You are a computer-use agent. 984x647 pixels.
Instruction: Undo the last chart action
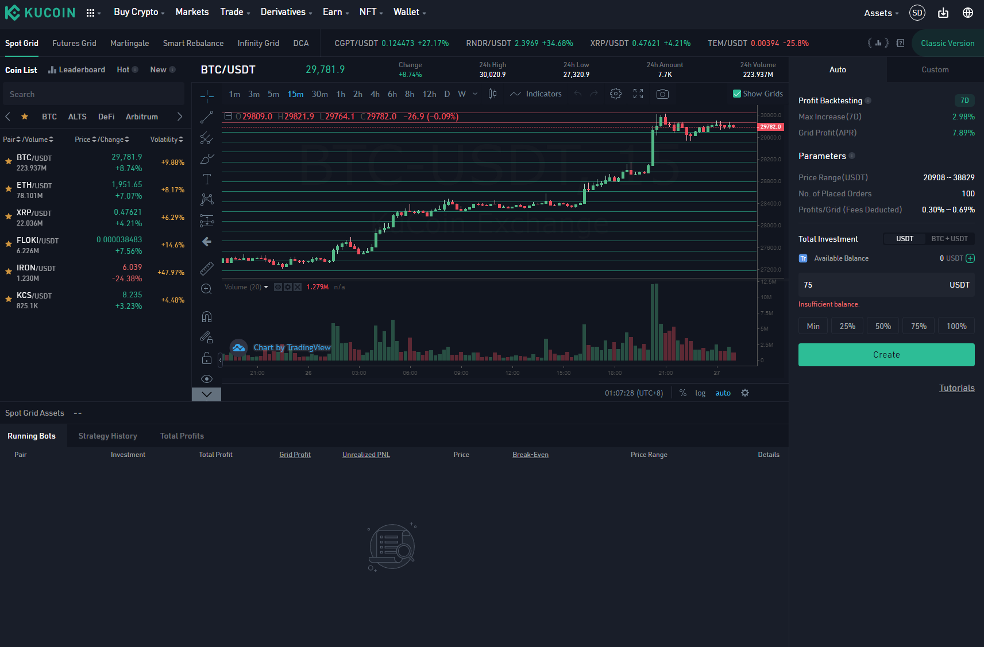578,94
